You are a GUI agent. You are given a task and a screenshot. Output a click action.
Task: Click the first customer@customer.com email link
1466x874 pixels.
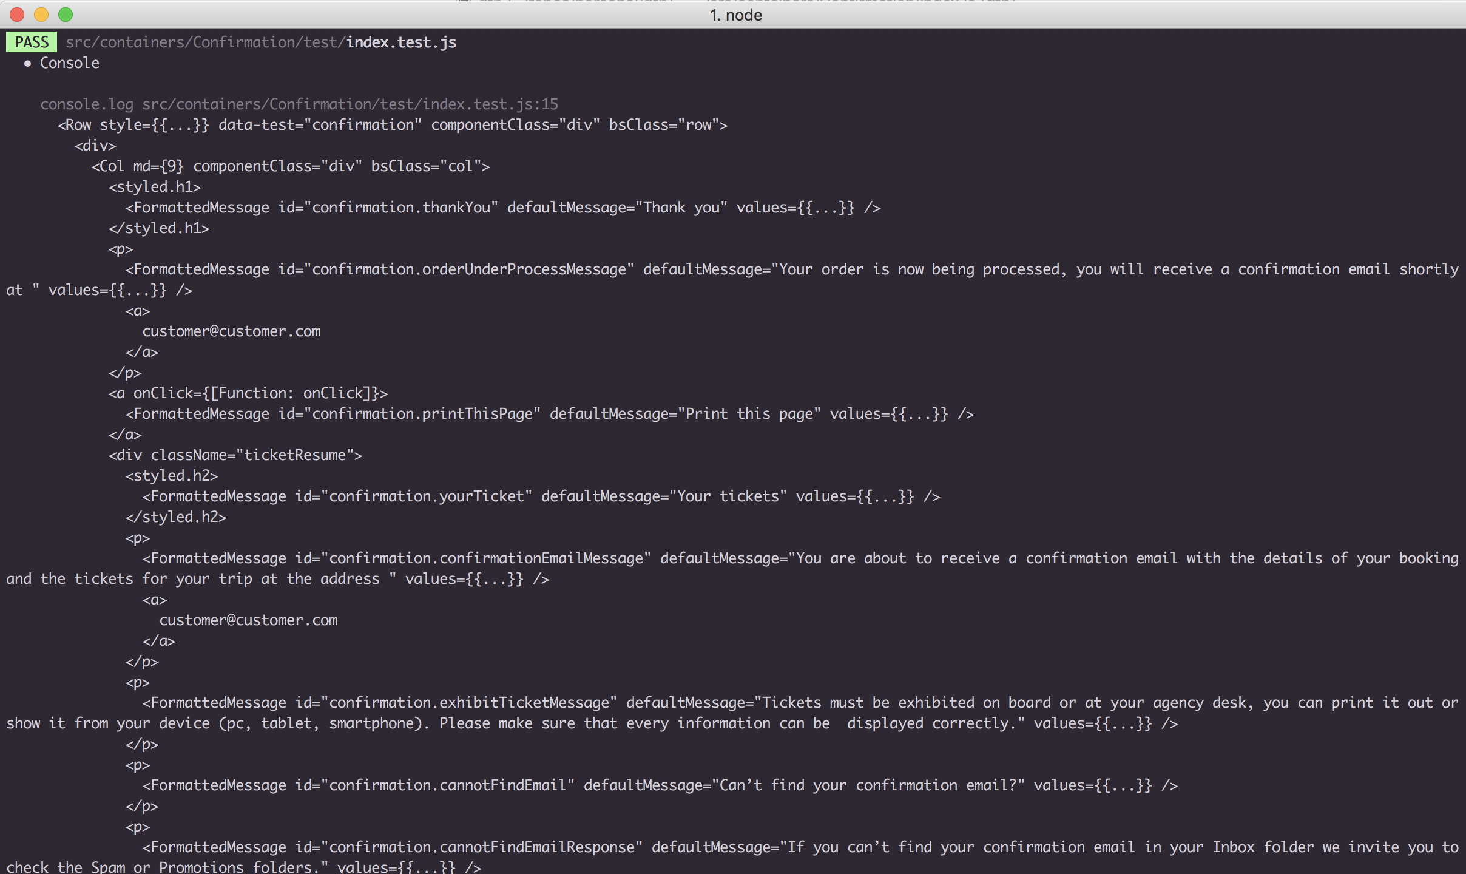click(x=232, y=331)
